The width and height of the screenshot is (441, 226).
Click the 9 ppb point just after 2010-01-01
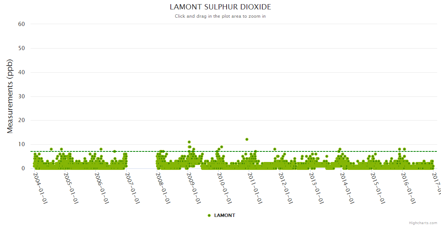pyautogui.click(x=222, y=147)
